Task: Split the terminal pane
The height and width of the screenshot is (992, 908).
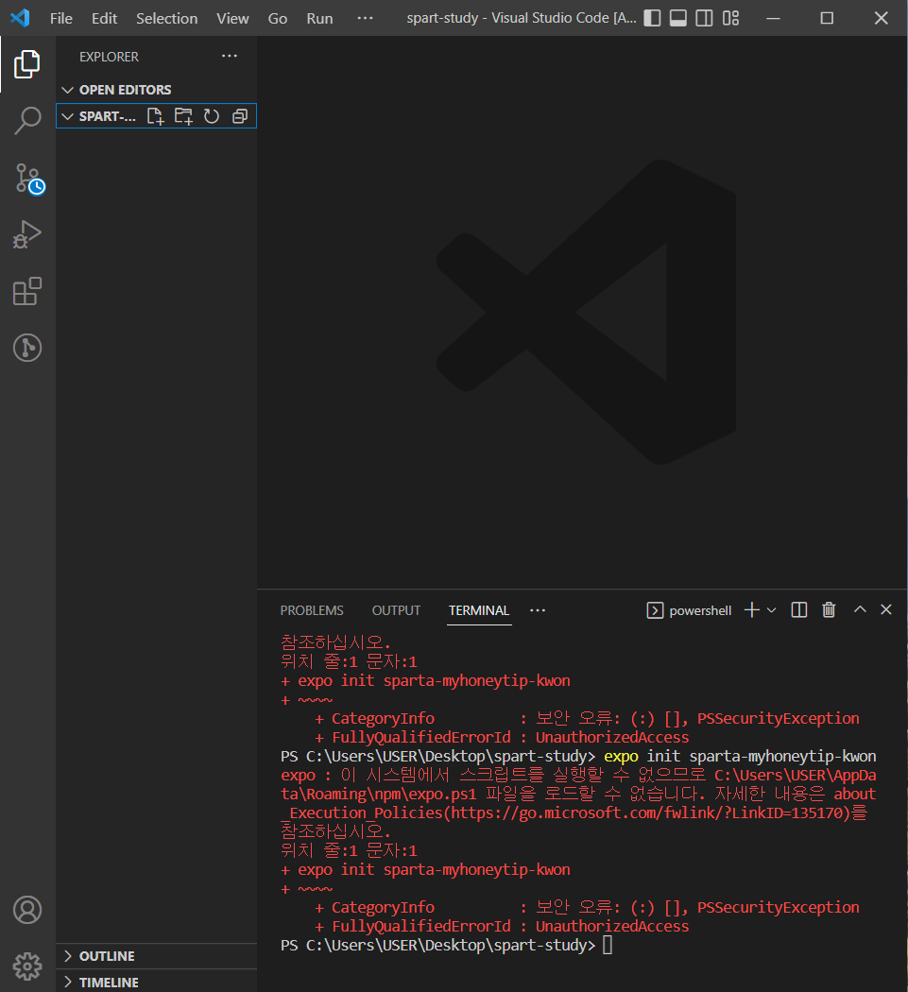Action: (799, 610)
